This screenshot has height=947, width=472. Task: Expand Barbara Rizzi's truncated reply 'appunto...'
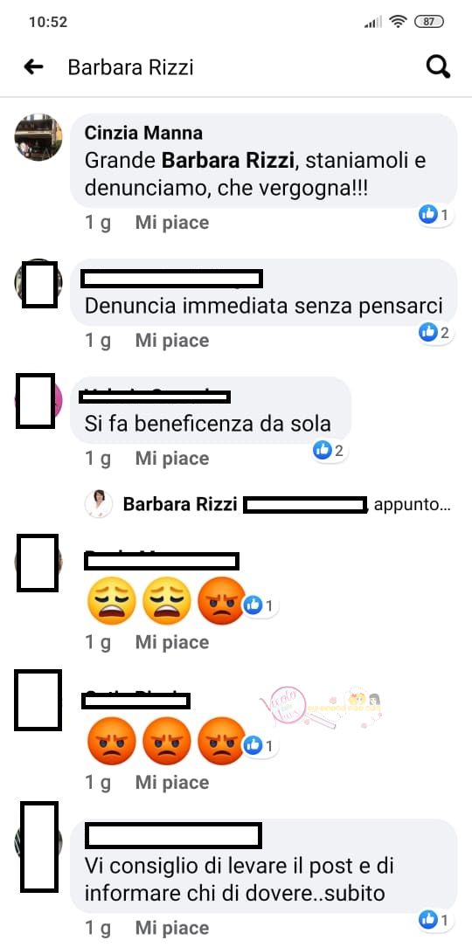click(413, 505)
